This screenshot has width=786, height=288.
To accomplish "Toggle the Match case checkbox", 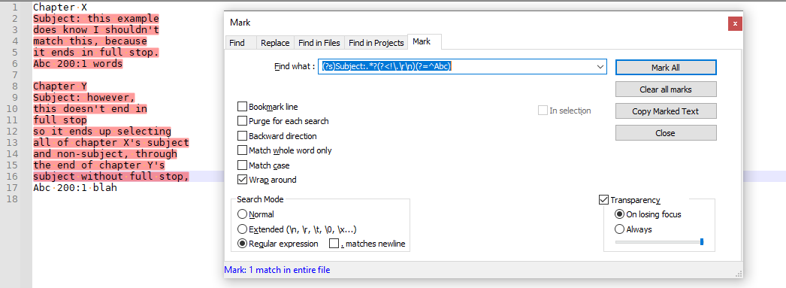I will (242, 165).
